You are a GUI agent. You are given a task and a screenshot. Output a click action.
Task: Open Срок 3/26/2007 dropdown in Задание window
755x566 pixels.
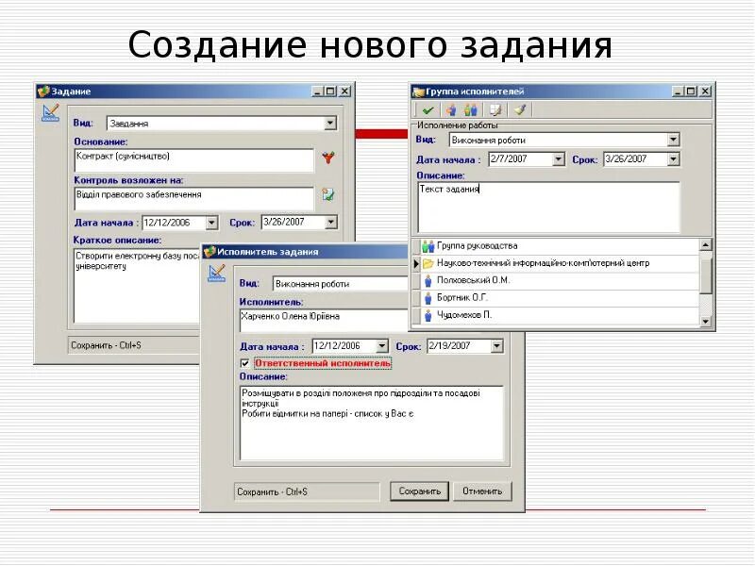pos(331,222)
